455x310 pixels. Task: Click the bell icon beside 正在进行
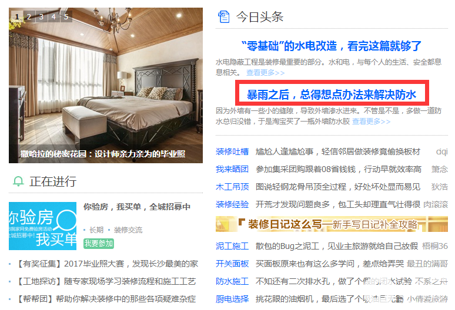(x=18, y=181)
